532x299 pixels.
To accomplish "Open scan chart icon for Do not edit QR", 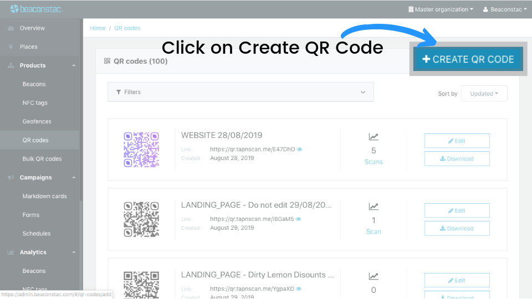I will coord(374,207).
